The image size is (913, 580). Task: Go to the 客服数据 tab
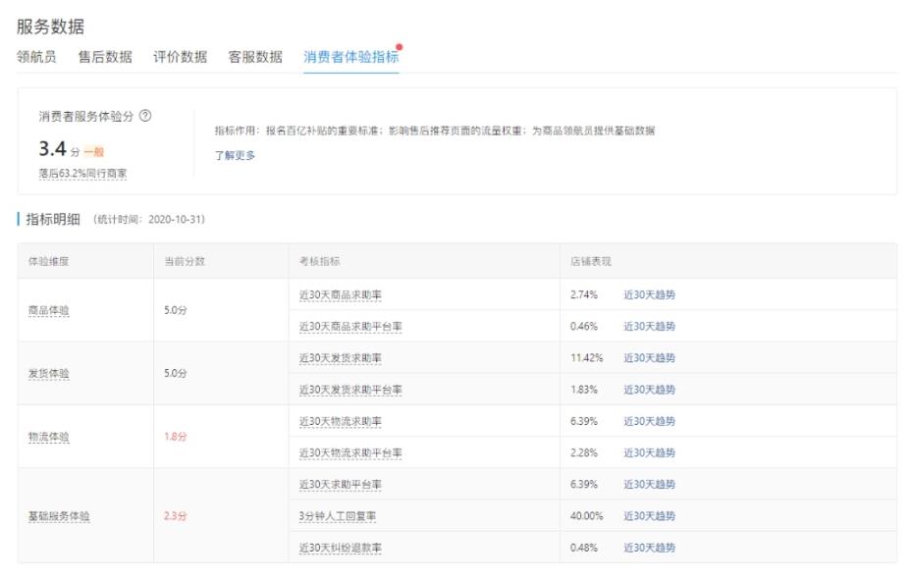pyautogui.click(x=255, y=57)
